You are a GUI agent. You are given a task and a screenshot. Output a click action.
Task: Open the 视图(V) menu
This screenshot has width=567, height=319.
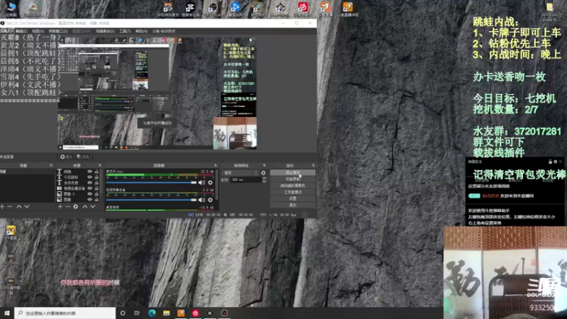click(38, 31)
